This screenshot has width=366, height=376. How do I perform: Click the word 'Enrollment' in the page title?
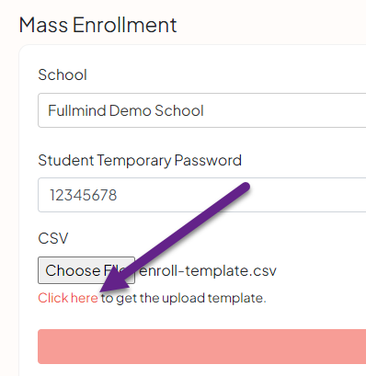[x=125, y=25]
